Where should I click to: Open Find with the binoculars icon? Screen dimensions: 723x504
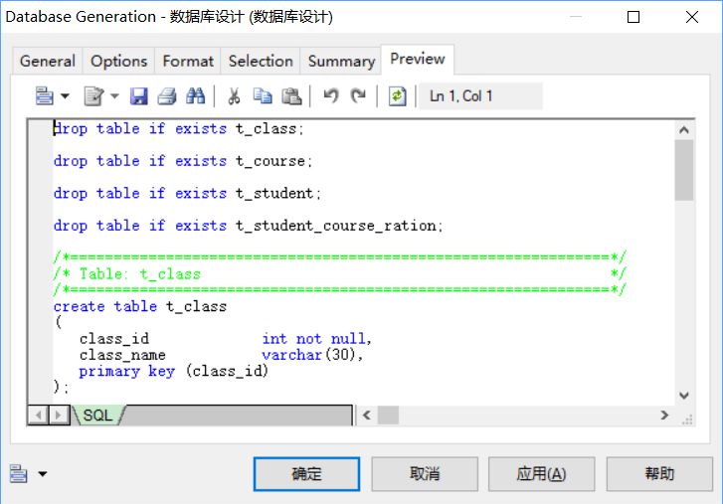pyautogui.click(x=196, y=95)
